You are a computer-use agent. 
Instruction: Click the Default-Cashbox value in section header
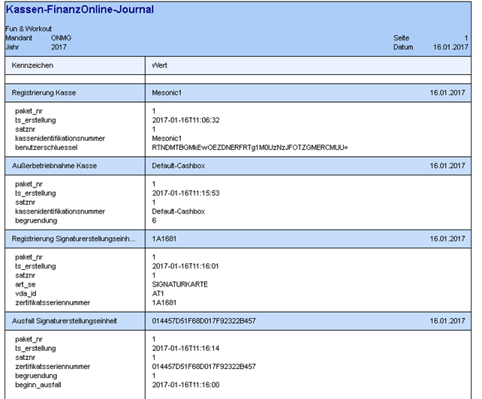179,164
